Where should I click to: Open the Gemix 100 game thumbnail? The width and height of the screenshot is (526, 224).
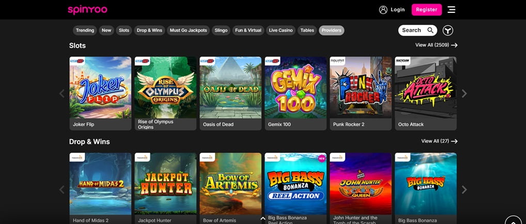(296, 87)
